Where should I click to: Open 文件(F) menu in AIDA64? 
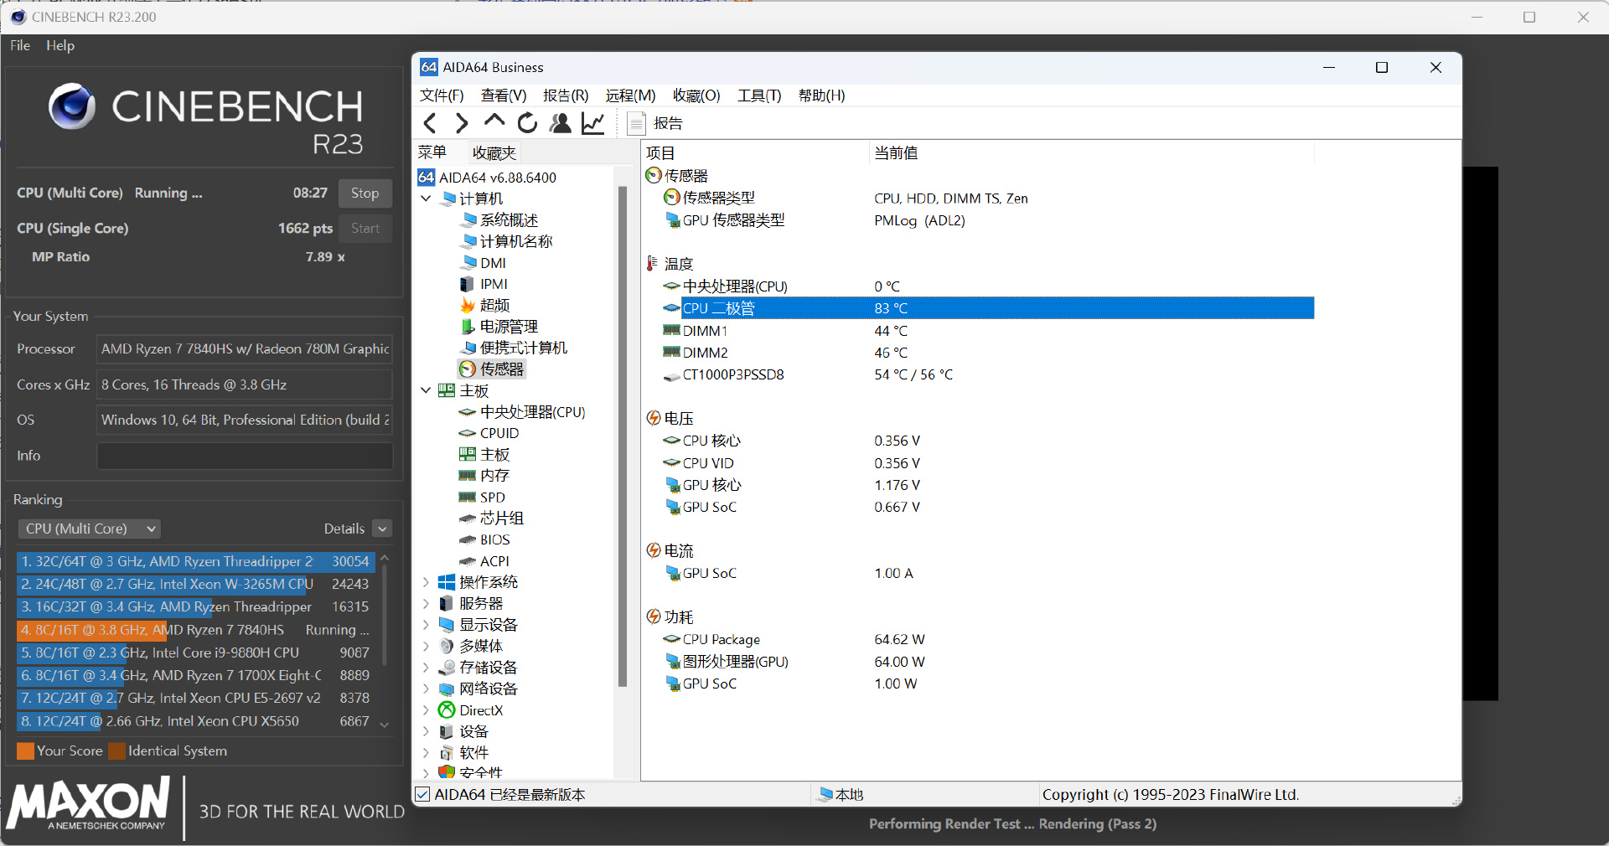coord(442,95)
